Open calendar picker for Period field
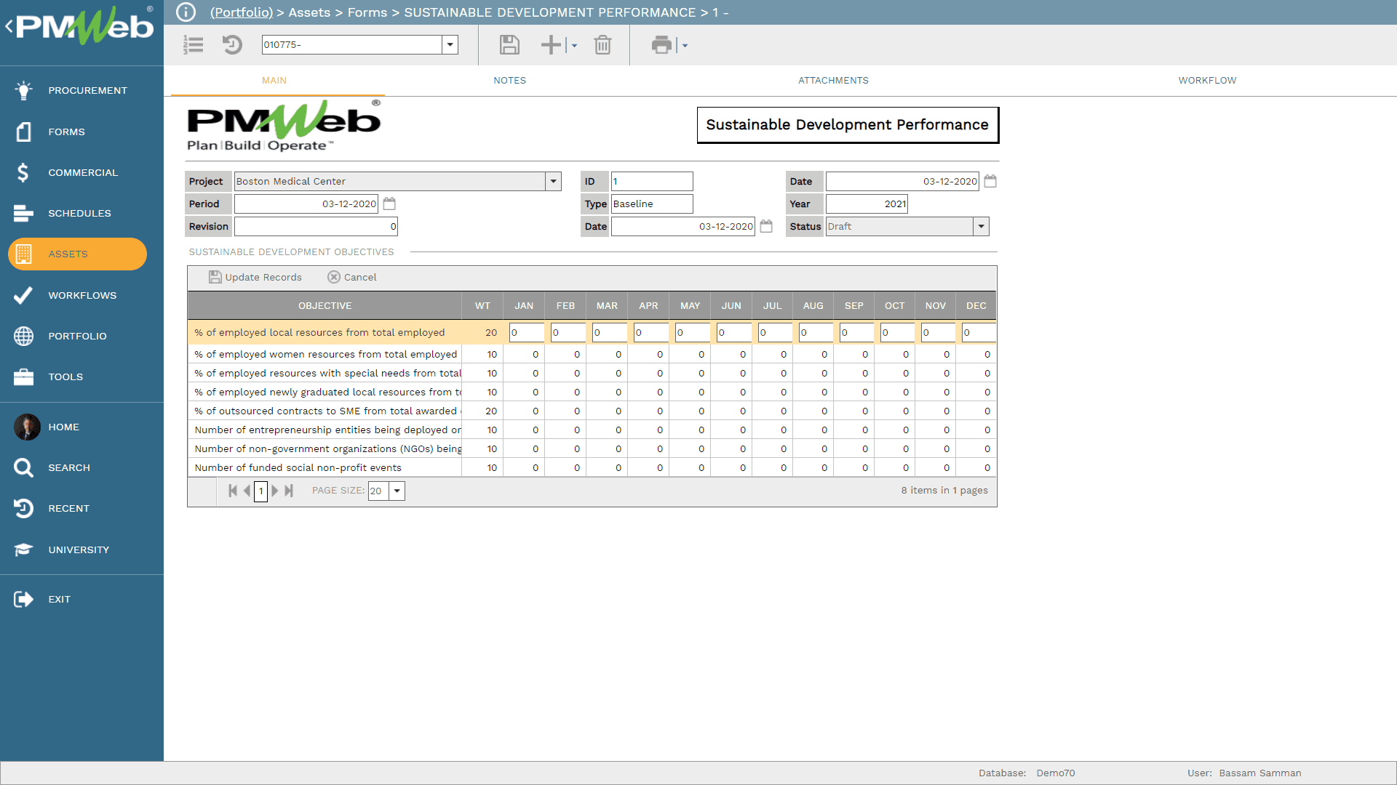The width and height of the screenshot is (1397, 785). pyautogui.click(x=389, y=204)
